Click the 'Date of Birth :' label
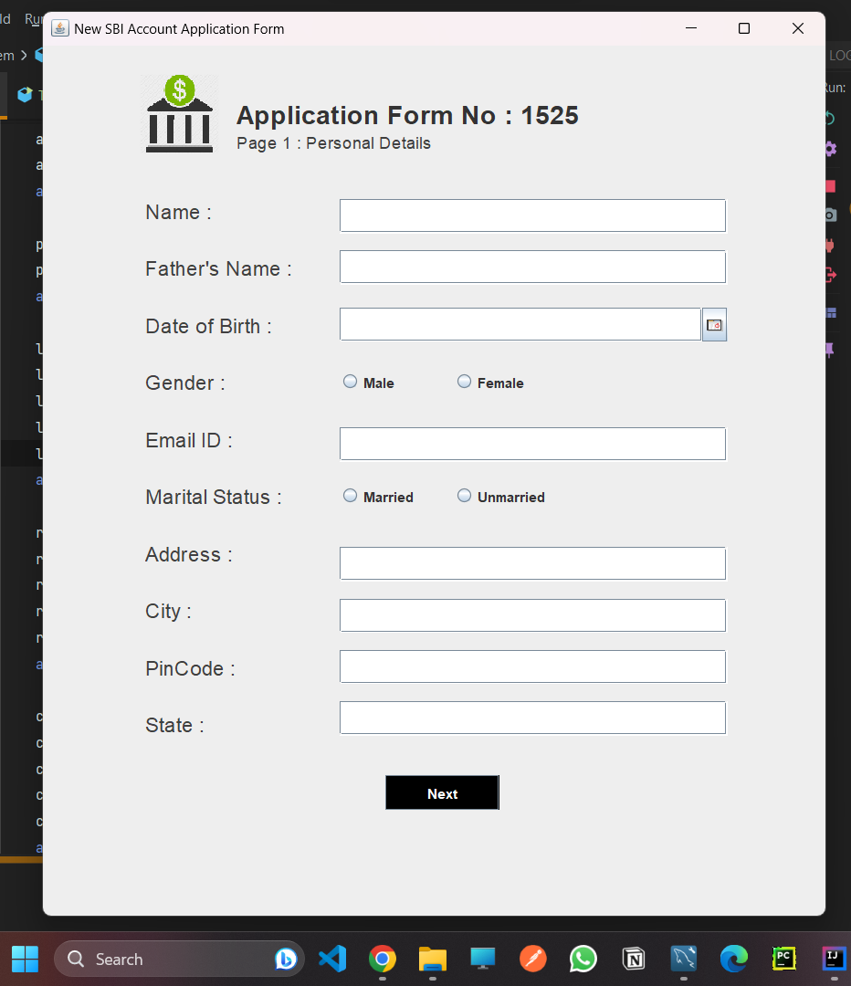Viewport: 851px width, 986px height. tap(209, 326)
